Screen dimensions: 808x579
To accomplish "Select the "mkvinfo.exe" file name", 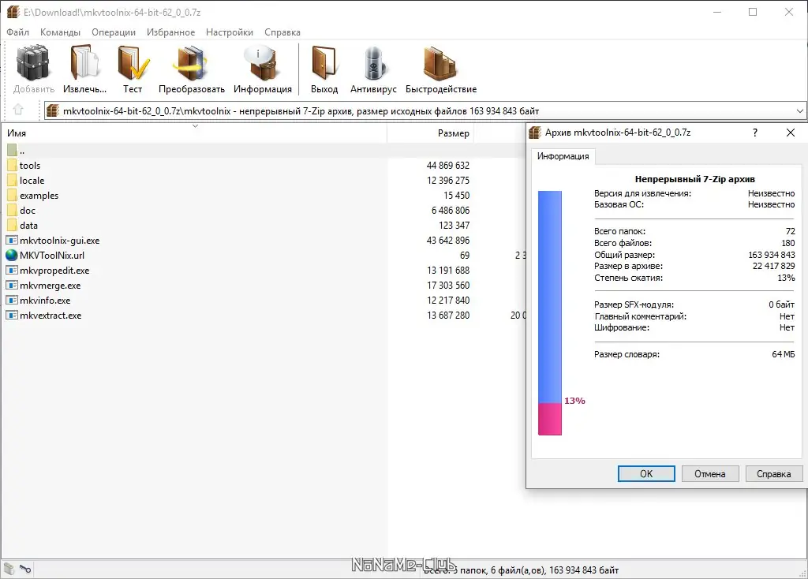I will [x=45, y=301].
